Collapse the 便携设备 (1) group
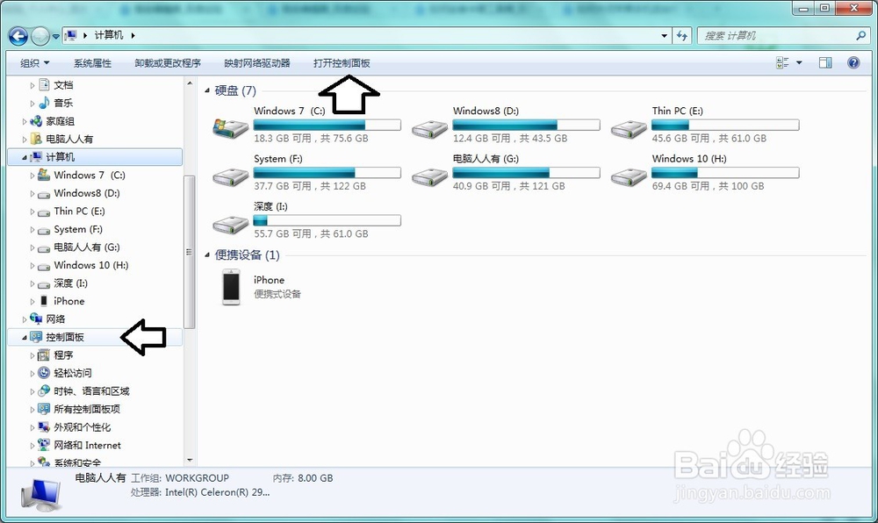878x523 pixels. 207,255
